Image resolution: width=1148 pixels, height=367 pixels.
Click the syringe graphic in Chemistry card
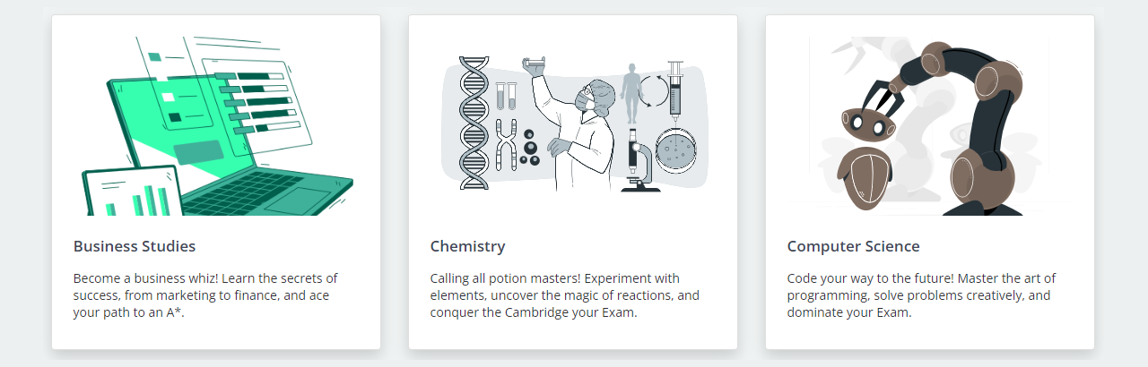point(675,91)
